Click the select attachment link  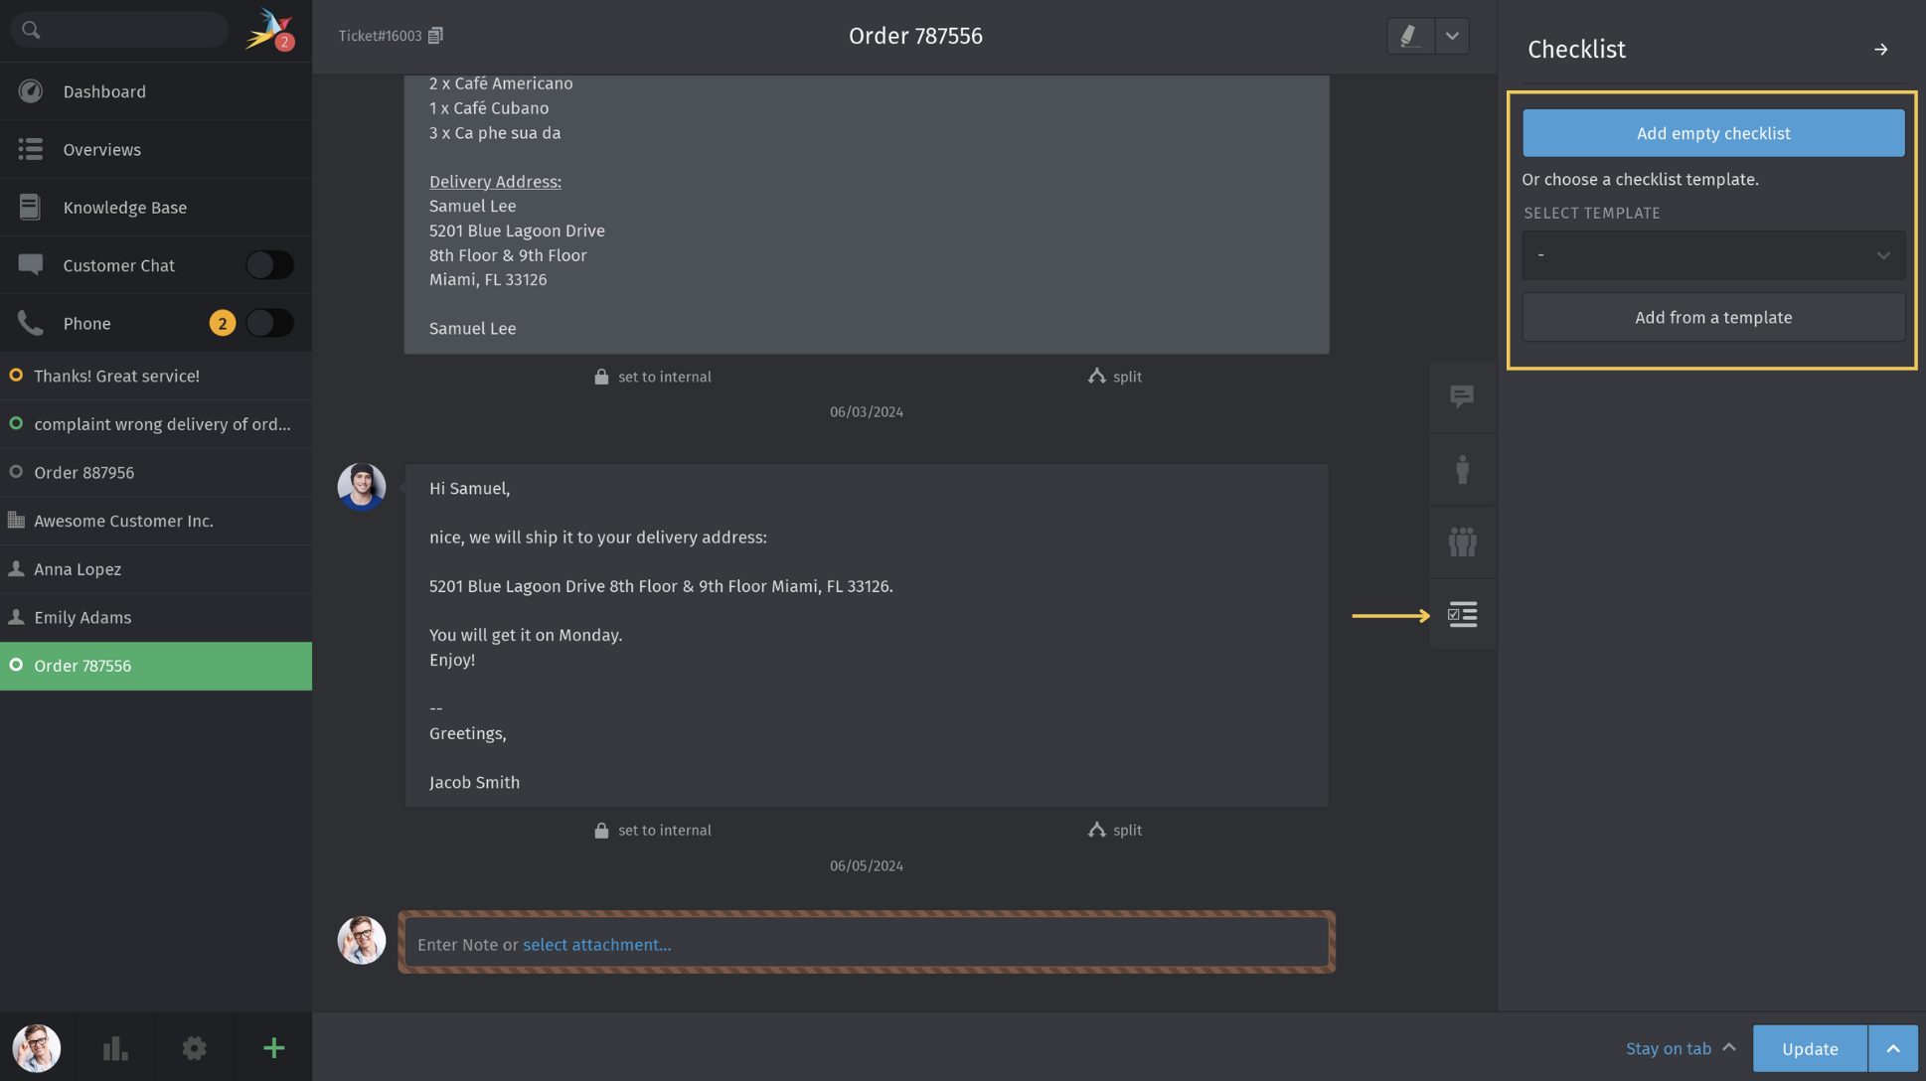(596, 944)
